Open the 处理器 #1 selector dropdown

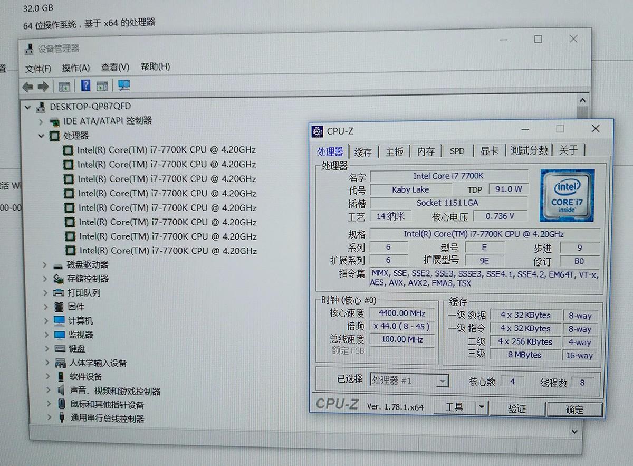pos(442,380)
